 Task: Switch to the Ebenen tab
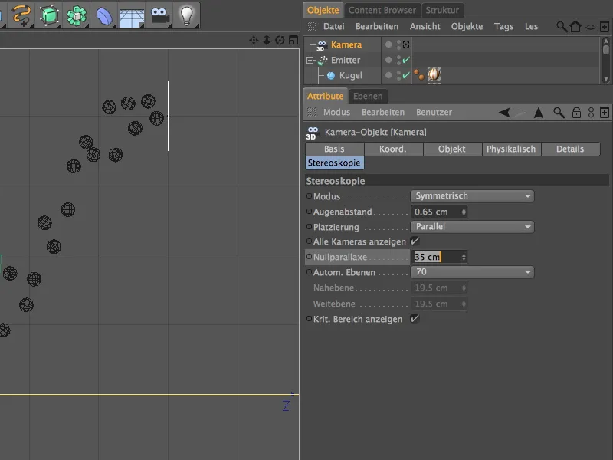tap(368, 97)
